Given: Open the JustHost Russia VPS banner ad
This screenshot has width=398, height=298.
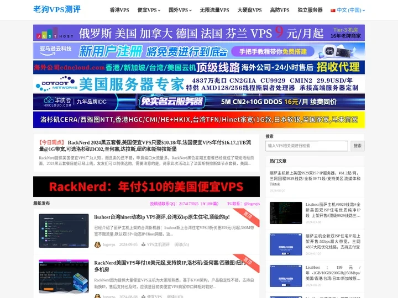Looking at the screenshot, I should click(199, 33).
